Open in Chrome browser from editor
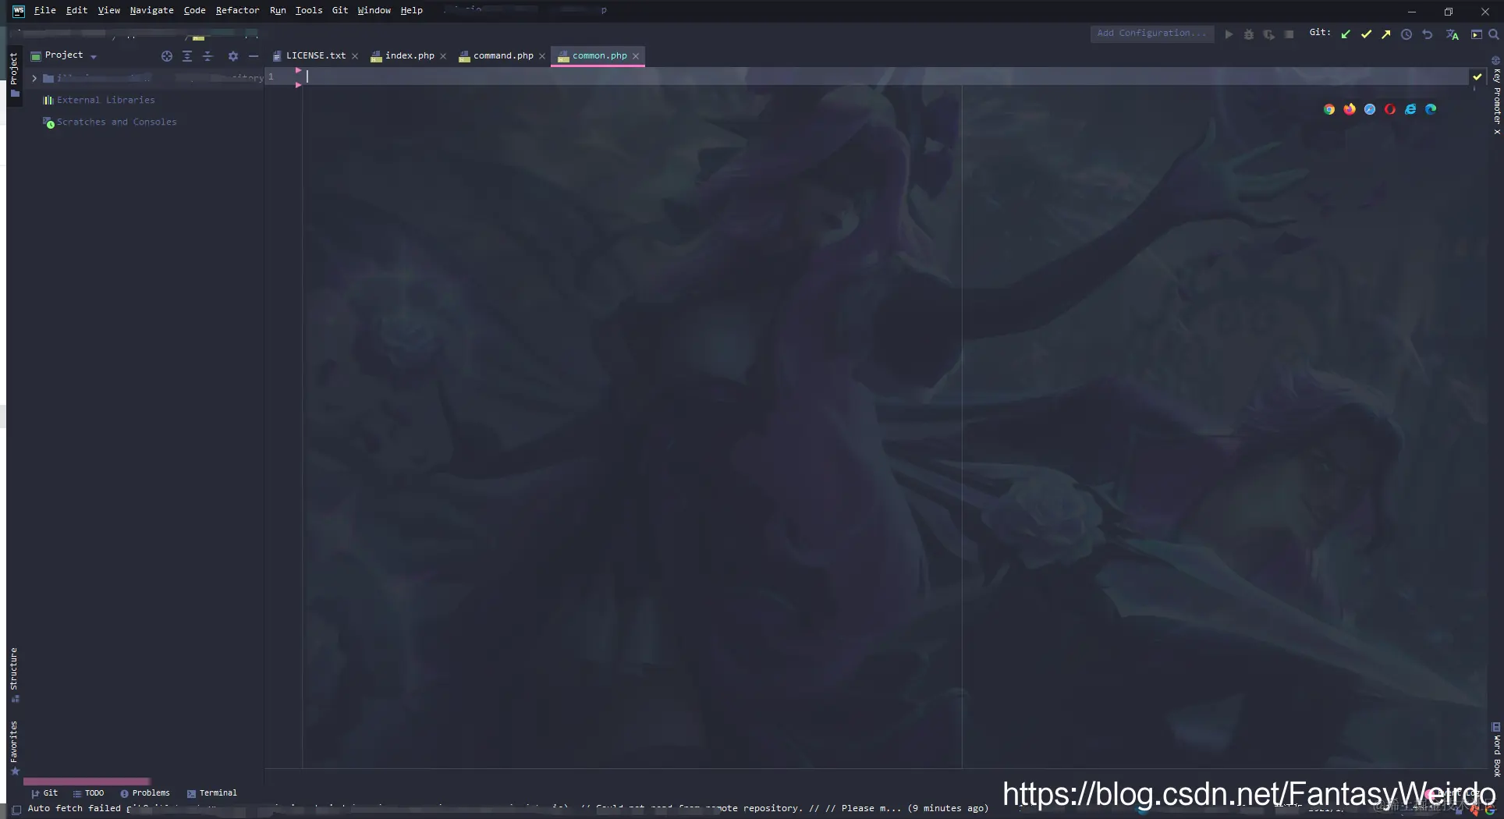 (1329, 109)
